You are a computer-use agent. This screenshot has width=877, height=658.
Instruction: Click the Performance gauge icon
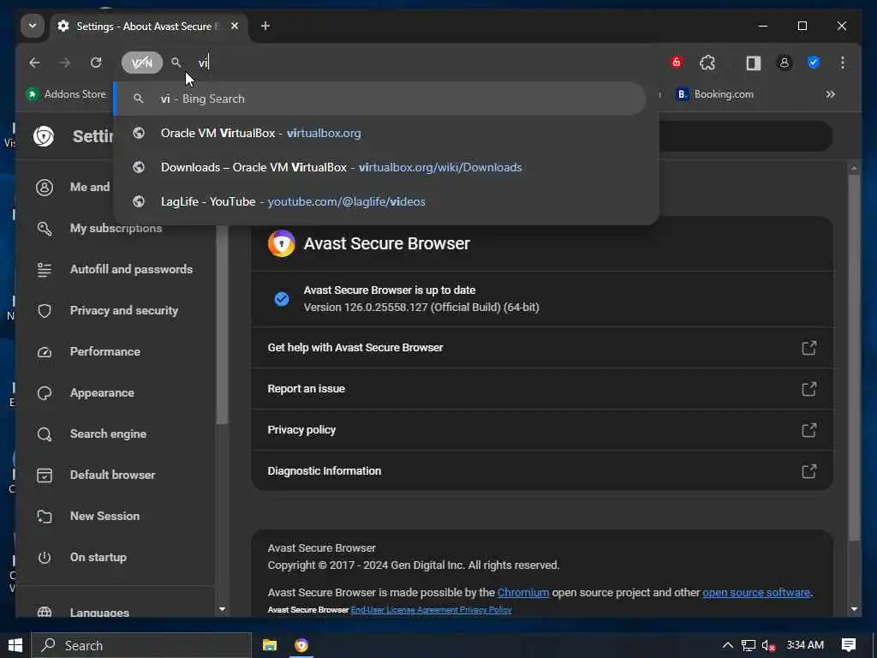pos(45,352)
